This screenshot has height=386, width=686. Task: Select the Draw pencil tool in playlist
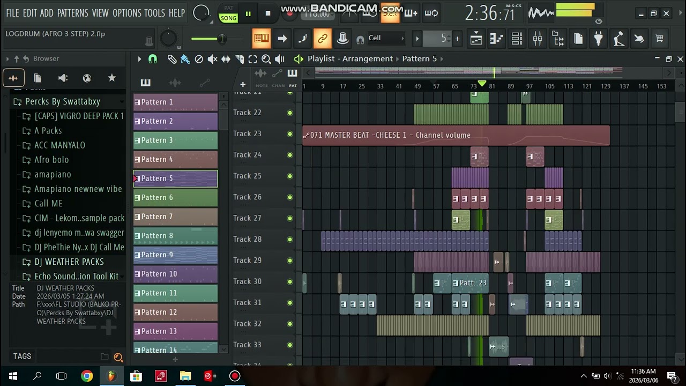click(x=171, y=59)
